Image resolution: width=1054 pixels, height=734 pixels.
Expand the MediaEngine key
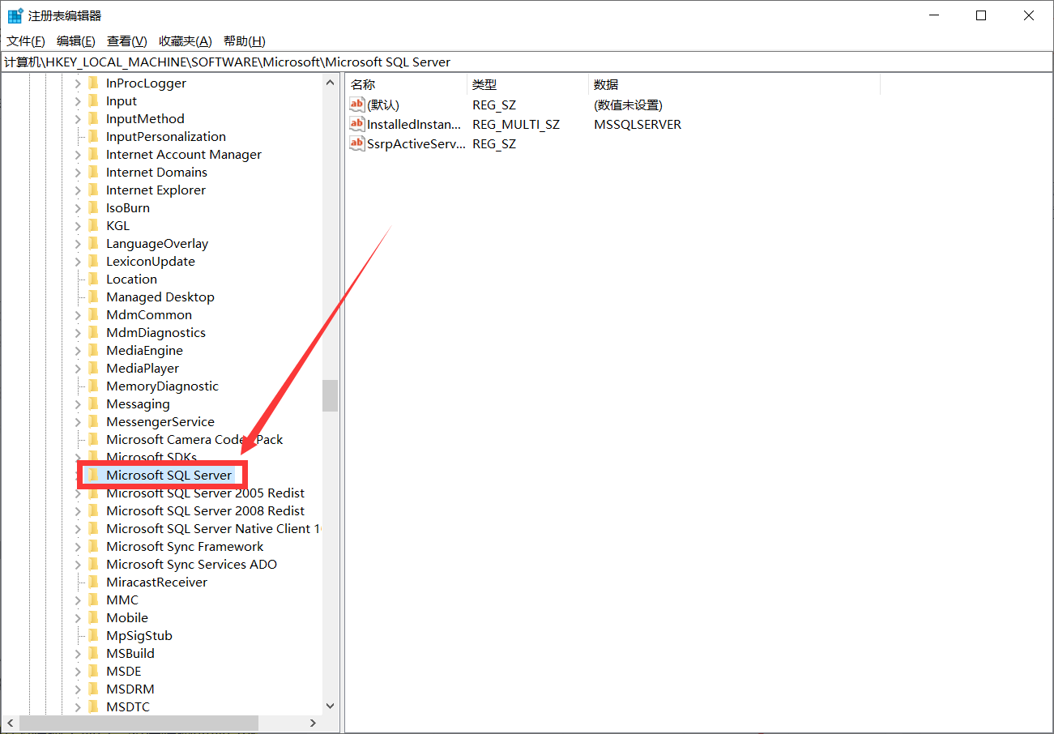[78, 350]
